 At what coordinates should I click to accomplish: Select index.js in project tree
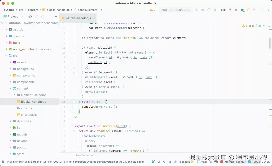26,108
